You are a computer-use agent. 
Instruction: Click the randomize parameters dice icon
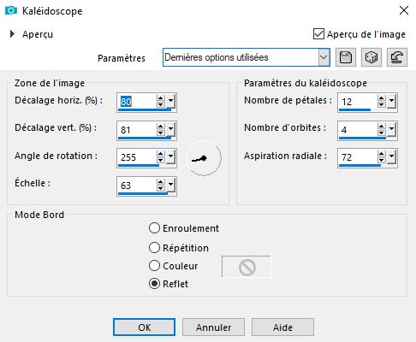(x=371, y=57)
